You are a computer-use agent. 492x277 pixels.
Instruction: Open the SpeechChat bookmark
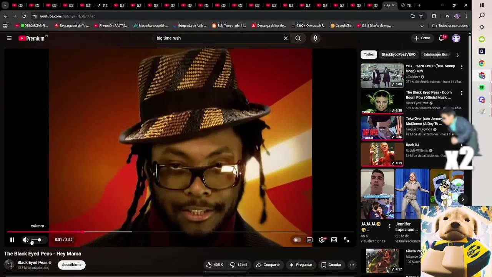point(341,26)
